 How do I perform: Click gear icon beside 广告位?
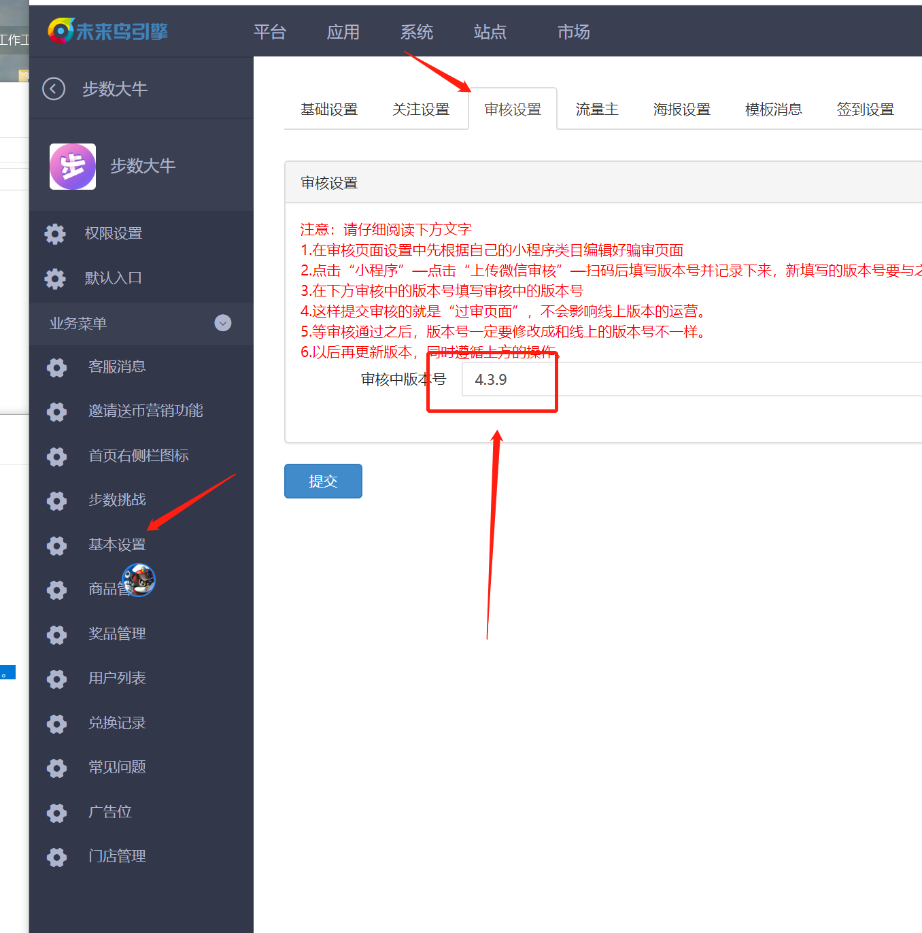(x=57, y=813)
